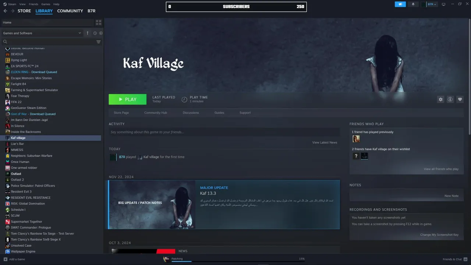Select SCUM game icon in list

(8, 216)
